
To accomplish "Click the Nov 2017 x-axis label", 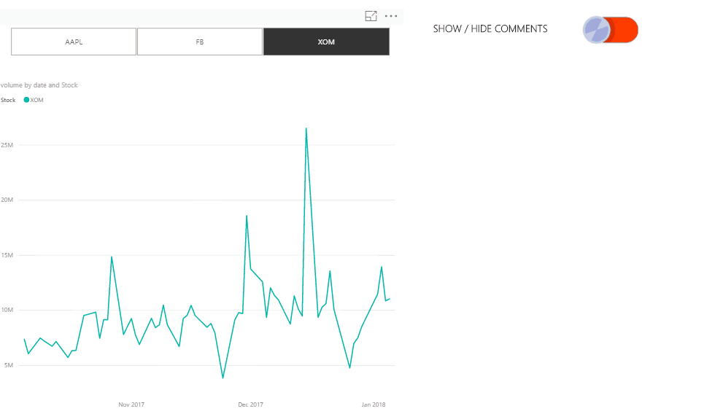I will [x=131, y=404].
